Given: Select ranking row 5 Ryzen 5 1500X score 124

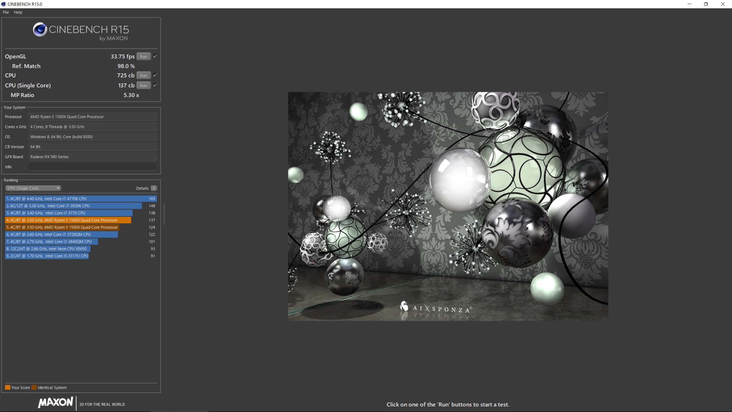Looking at the screenshot, I should (81, 227).
